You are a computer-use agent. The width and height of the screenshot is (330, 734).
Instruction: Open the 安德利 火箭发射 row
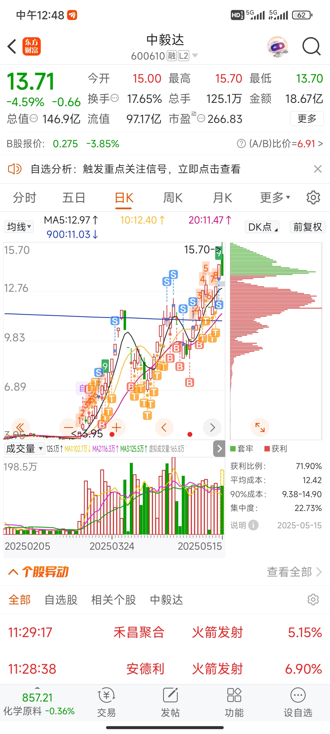click(x=165, y=669)
